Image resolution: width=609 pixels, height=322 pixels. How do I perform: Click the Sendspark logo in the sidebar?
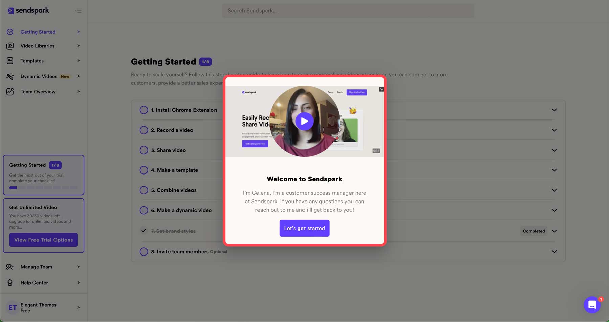28,10
